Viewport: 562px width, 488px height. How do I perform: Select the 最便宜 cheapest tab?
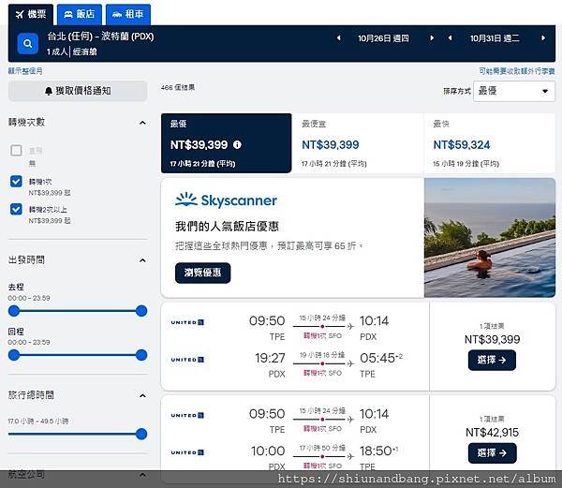tap(358, 143)
